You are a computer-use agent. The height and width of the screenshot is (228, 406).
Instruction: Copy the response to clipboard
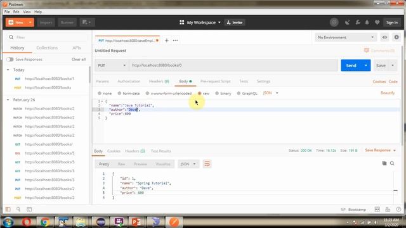384,163
